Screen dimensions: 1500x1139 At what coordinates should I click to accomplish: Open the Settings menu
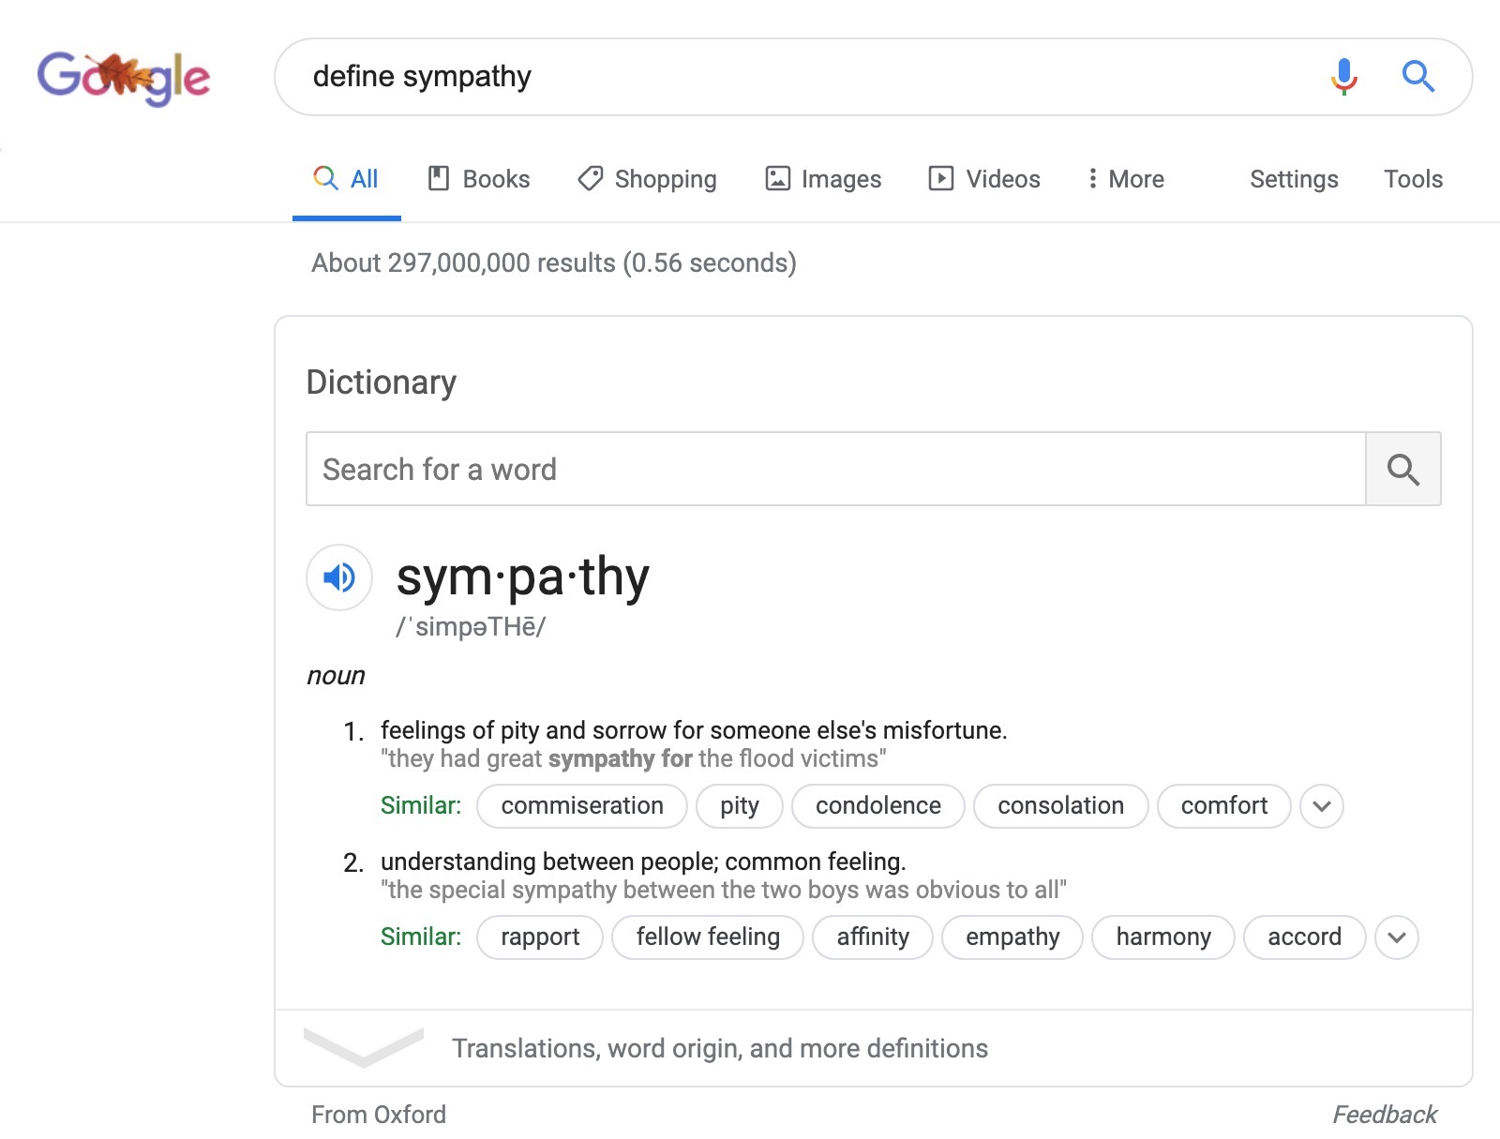point(1294,178)
